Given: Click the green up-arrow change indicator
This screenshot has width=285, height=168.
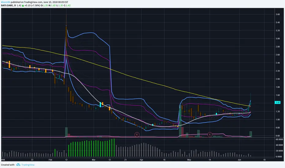Looking at the screenshot, I should tap(23, 5).
